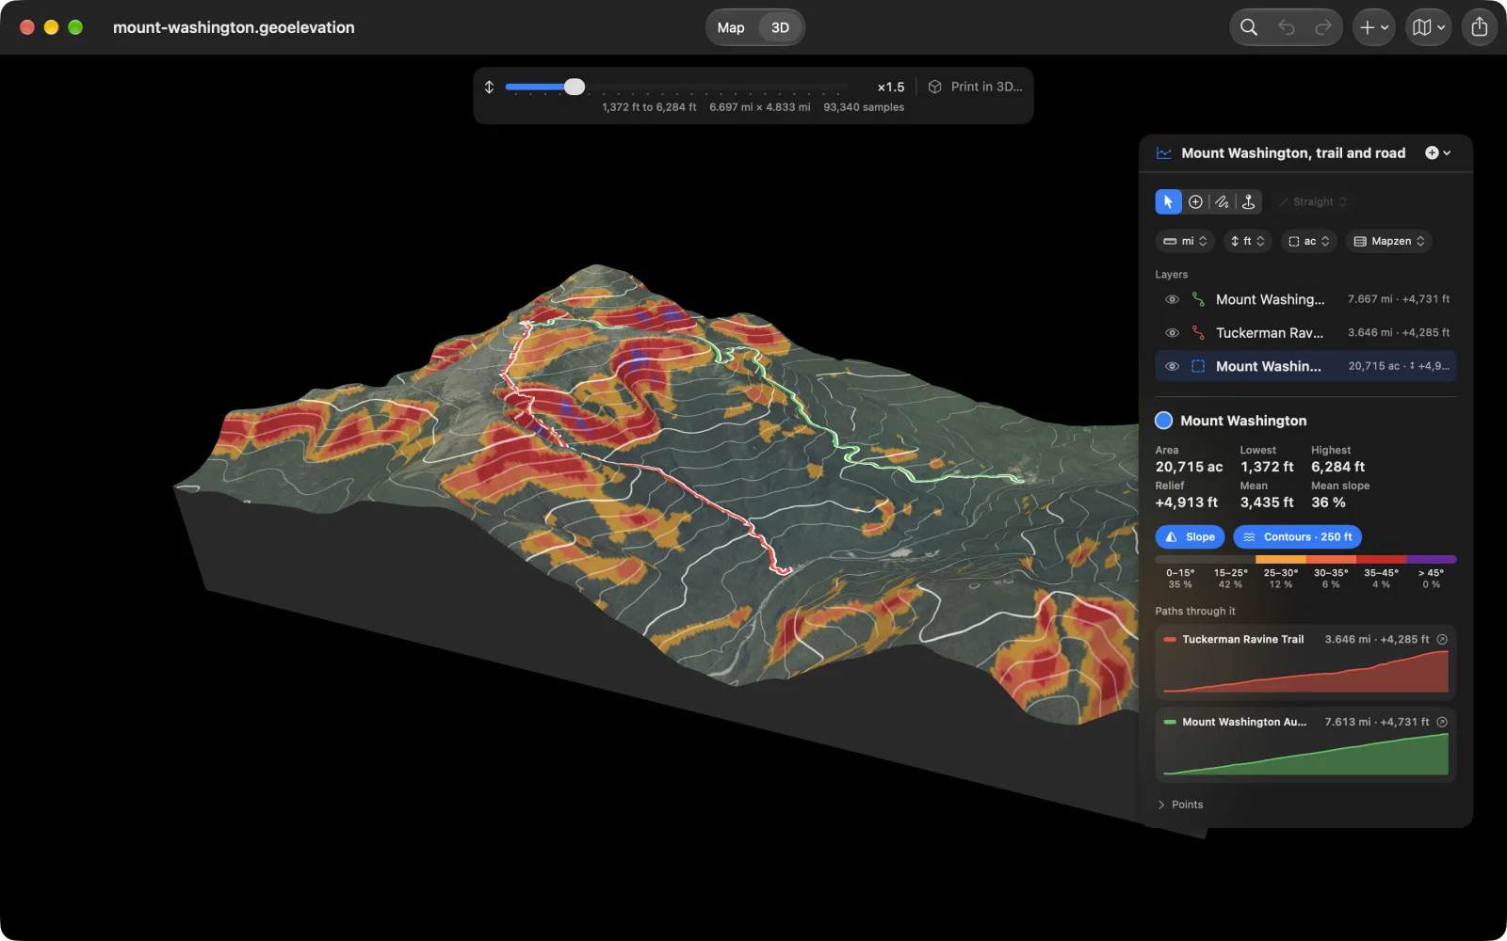This screenshot has height=941, width=1507.
Task: Open the share icon in toolbar
Action: [x=1480, y=27]
